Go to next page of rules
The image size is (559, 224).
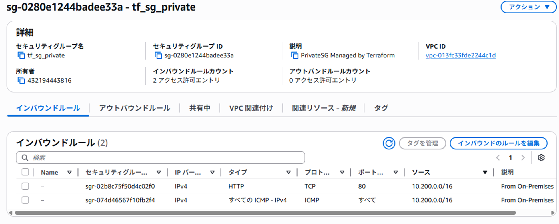[x=523, y=158]
